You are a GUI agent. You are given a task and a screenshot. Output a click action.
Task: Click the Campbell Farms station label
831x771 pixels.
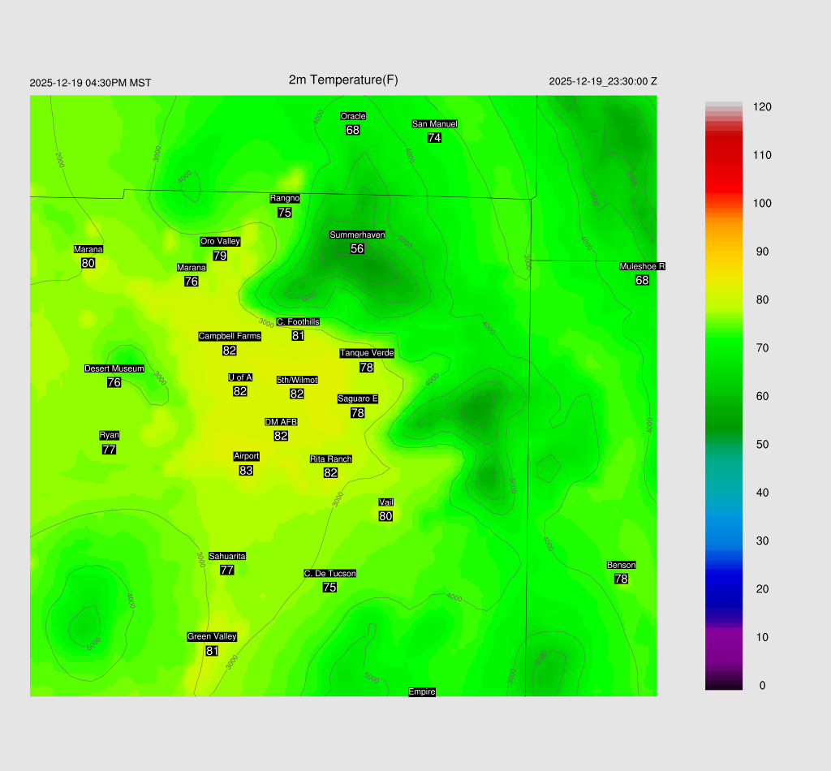point(230,337)
